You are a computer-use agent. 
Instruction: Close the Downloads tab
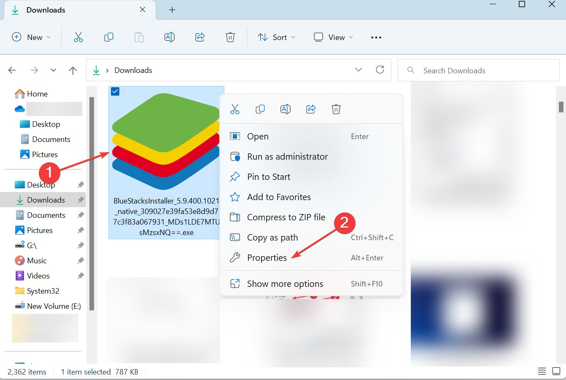point(143,10)
